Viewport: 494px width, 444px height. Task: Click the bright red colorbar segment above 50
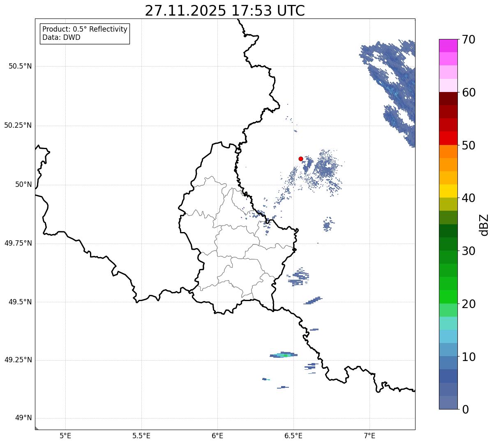tap(448, 138)
